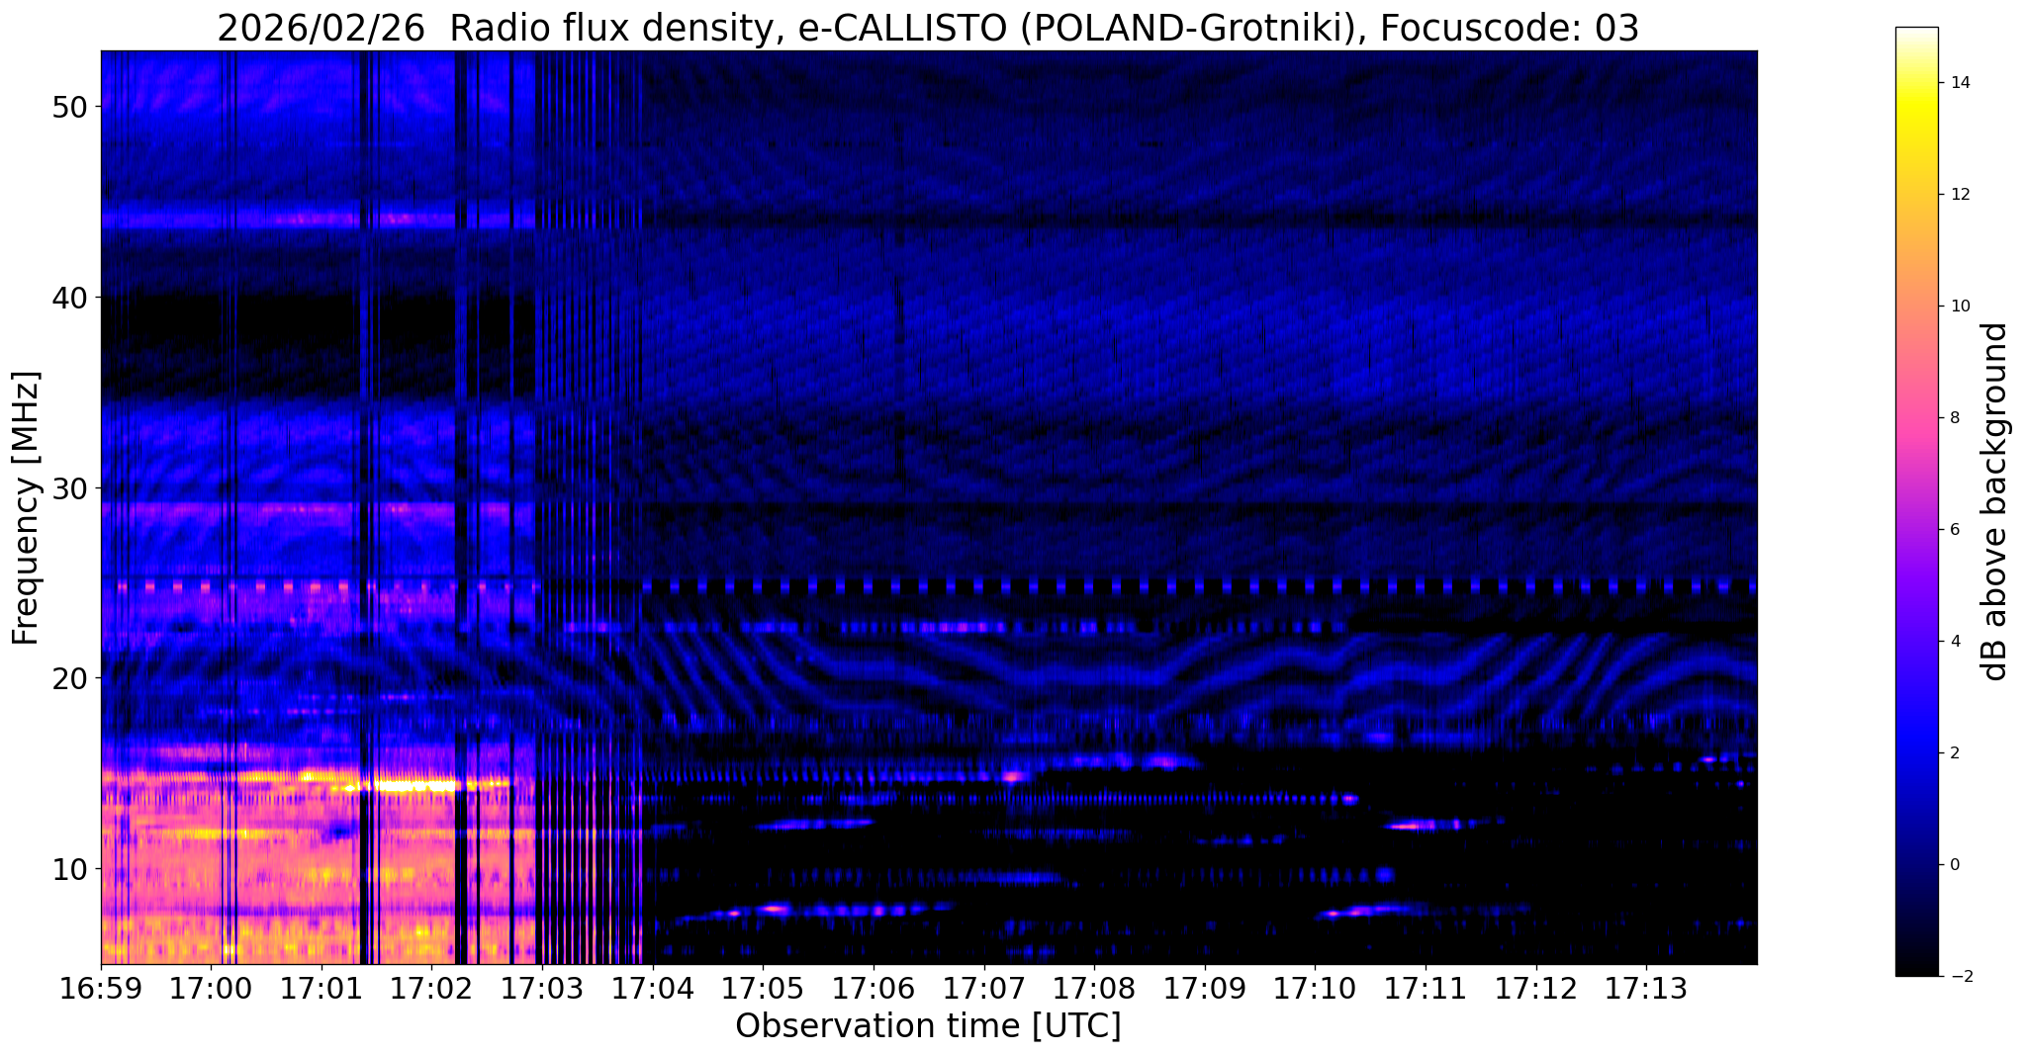Click the bright white burst near 17:02 at 14 MHz
This screenshot has width=2025, height=1055.
click(411, 787)
